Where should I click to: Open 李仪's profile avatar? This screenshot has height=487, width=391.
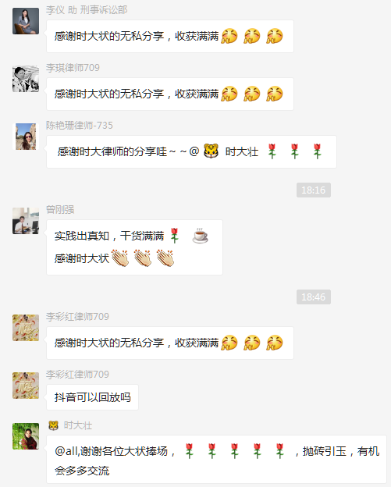[x=26, y=21]
